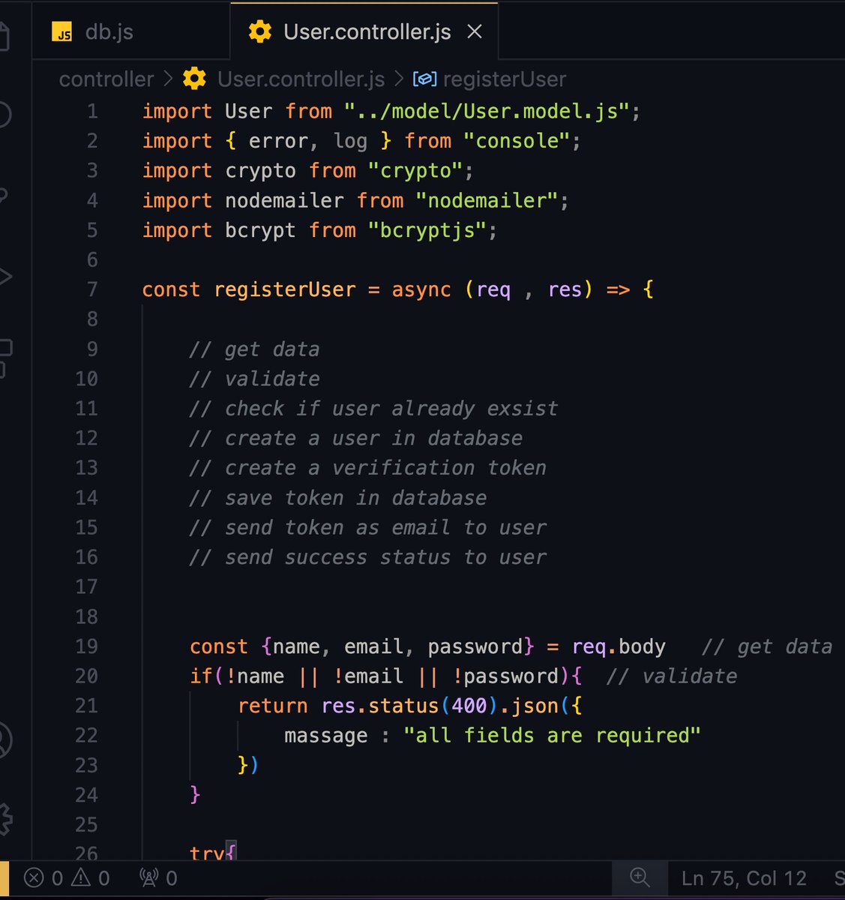Click the "bcryptjs" string on line 5
845x900 pixels.
(x=427, y=230)
